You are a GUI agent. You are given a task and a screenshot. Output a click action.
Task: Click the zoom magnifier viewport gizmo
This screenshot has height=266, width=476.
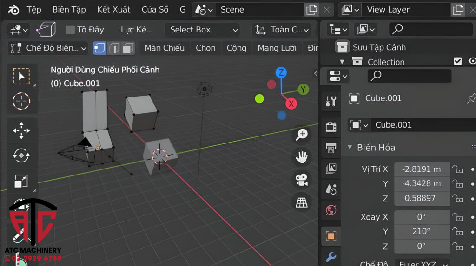pyautogui.click(x=302, y=135)
